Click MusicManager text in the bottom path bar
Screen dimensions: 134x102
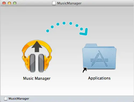click(x=19, y=99)
